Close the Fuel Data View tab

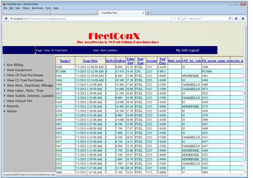pyautogui.click(x=143, y=13)
